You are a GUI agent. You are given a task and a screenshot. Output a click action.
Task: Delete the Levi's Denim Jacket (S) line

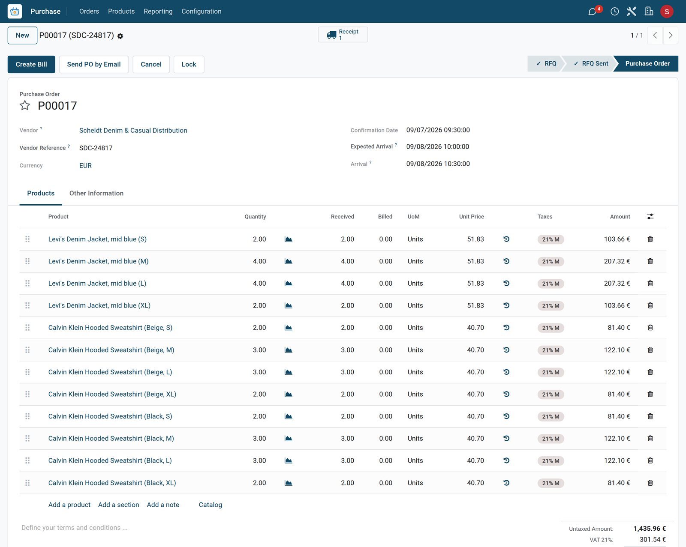click(x=650, y=239)
